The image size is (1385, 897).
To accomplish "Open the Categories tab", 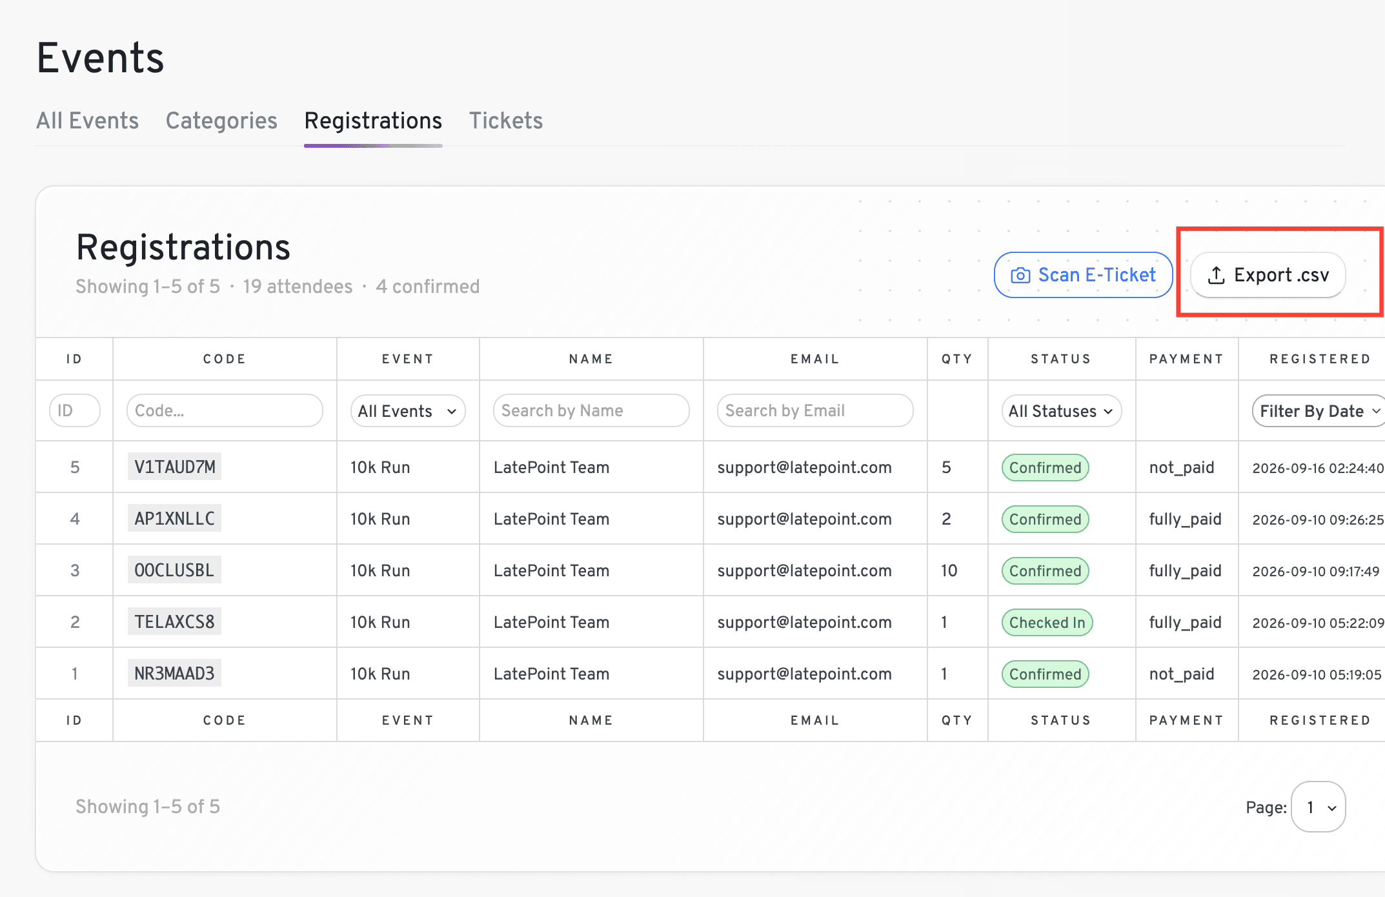I will (221, 121).
